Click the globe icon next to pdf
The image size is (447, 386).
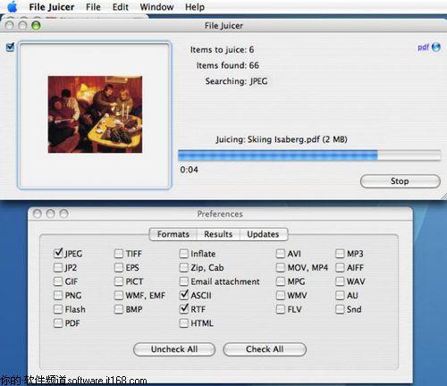tap(436, 47)
